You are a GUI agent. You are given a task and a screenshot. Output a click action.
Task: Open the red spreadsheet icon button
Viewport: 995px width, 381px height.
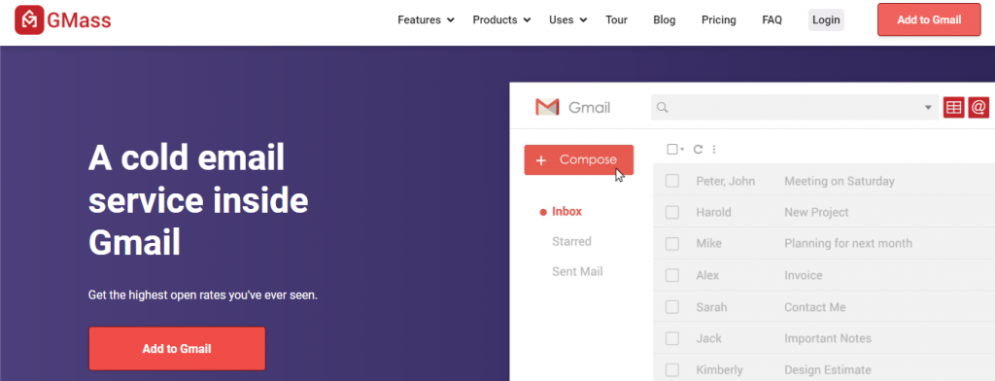click(x=953, y=108)
